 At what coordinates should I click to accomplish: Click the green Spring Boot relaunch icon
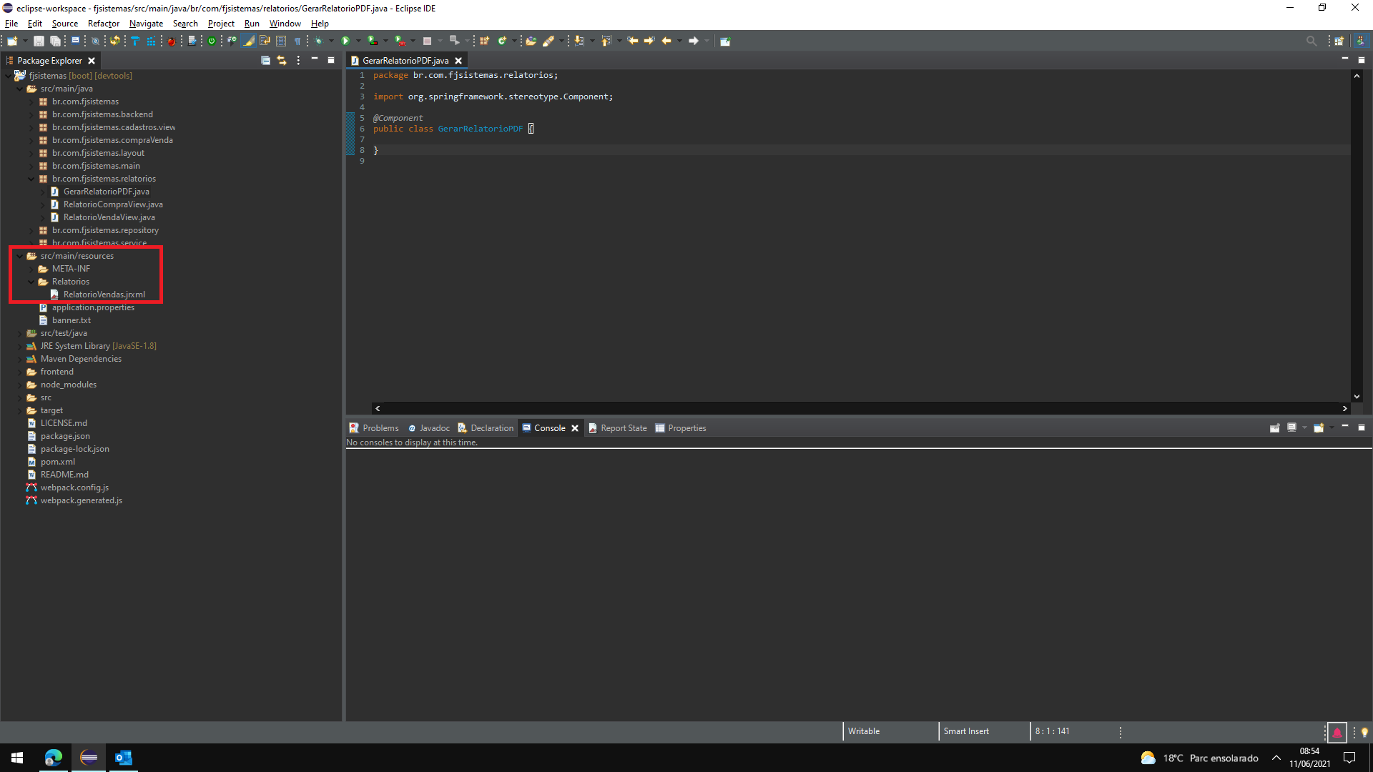click(x=212, y=41)
